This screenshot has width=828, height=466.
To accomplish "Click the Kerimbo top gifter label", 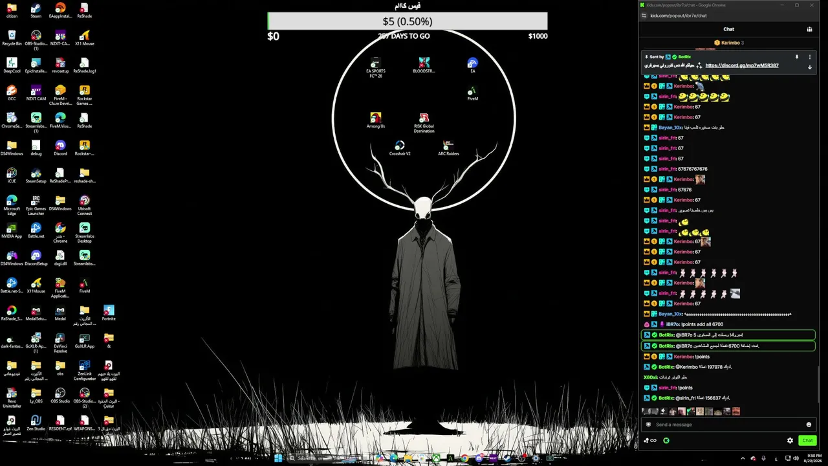I will click(729, 43).
